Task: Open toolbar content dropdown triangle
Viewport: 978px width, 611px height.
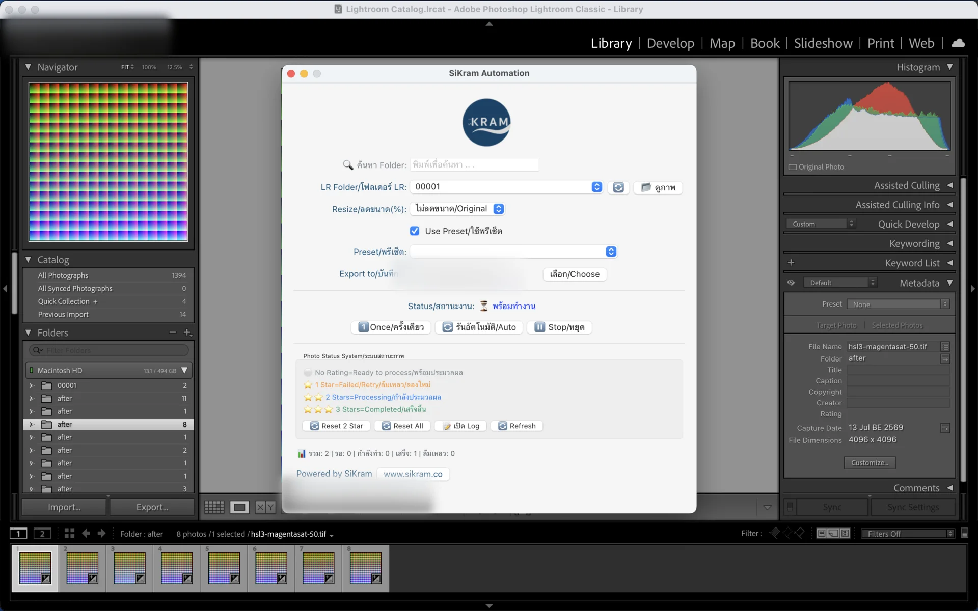Action: pyautogui.click(x=767, y=507)
